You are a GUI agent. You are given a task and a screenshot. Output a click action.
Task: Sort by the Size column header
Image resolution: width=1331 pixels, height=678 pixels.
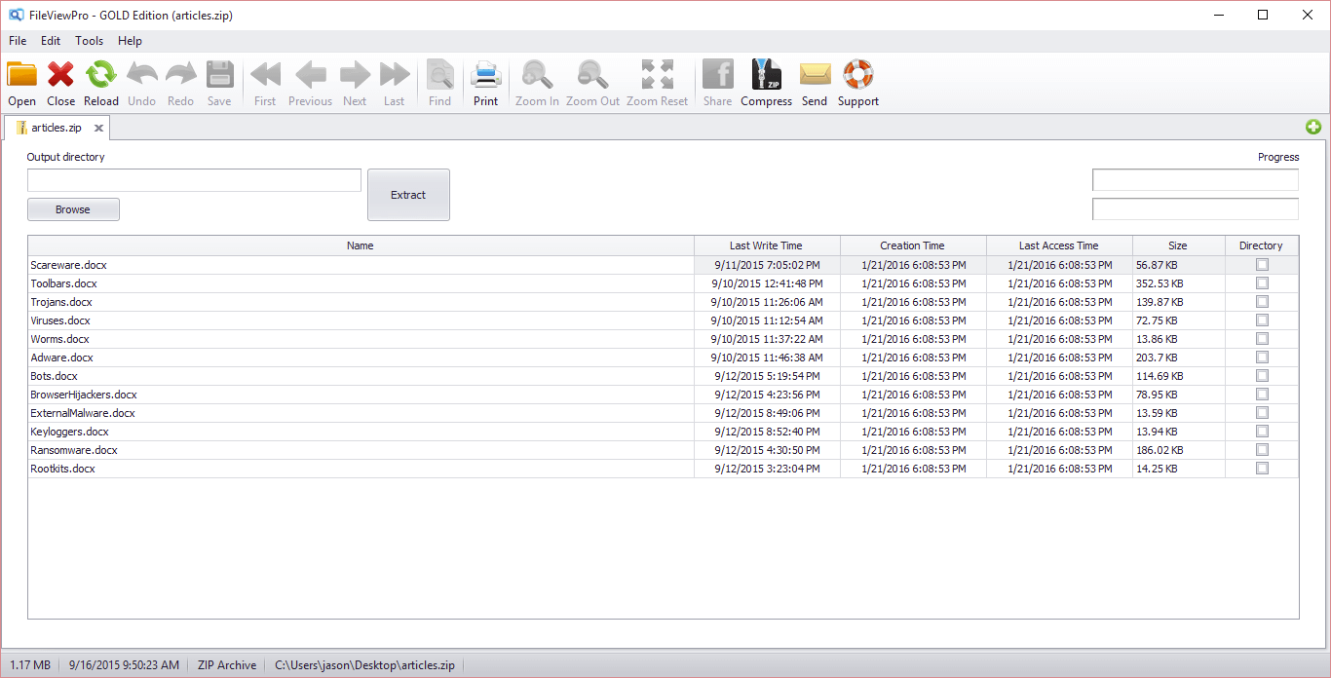point(1178,245)
